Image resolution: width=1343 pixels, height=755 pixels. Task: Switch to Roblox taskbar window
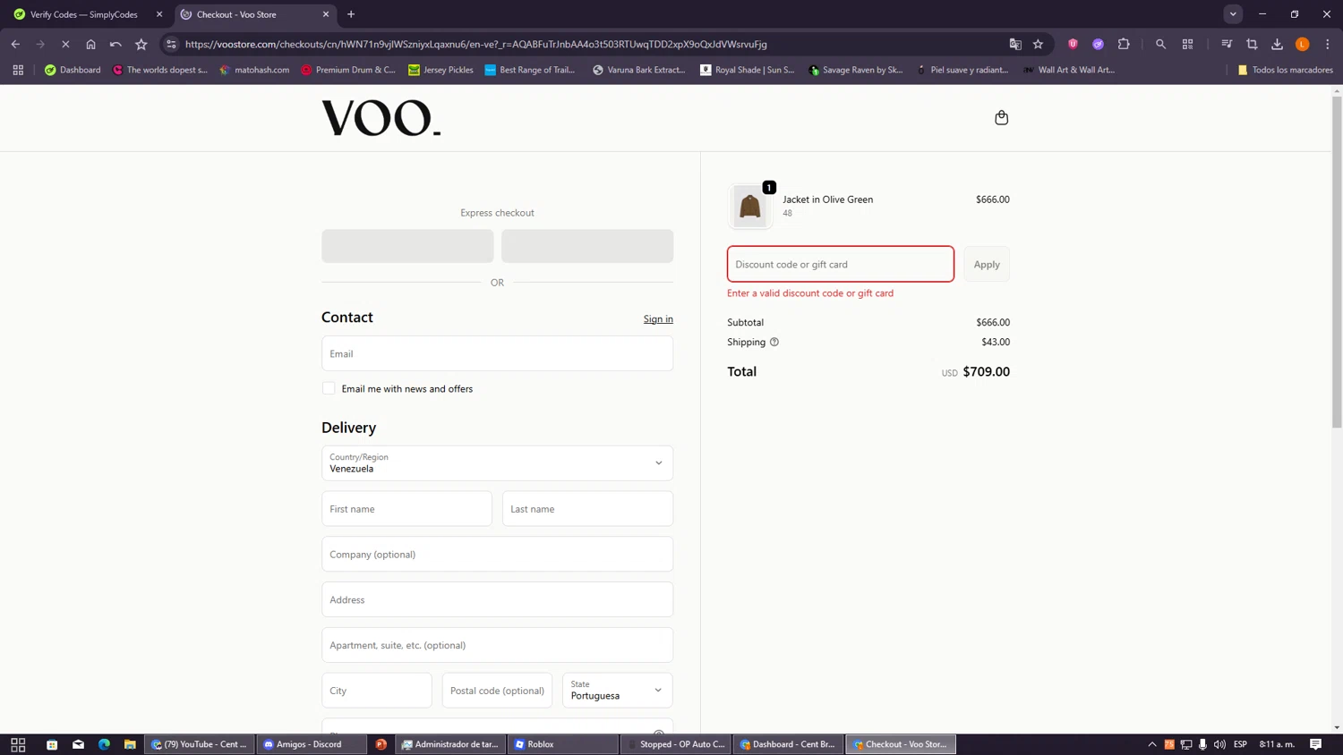[562, 744]
